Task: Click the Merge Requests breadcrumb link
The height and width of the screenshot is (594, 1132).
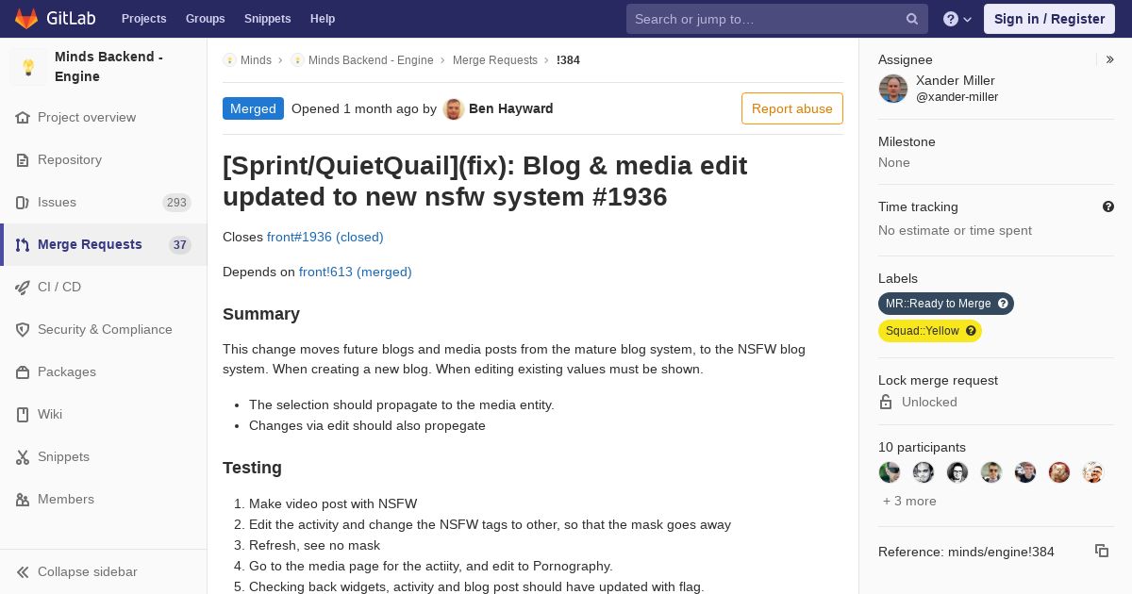Action: 495,59
